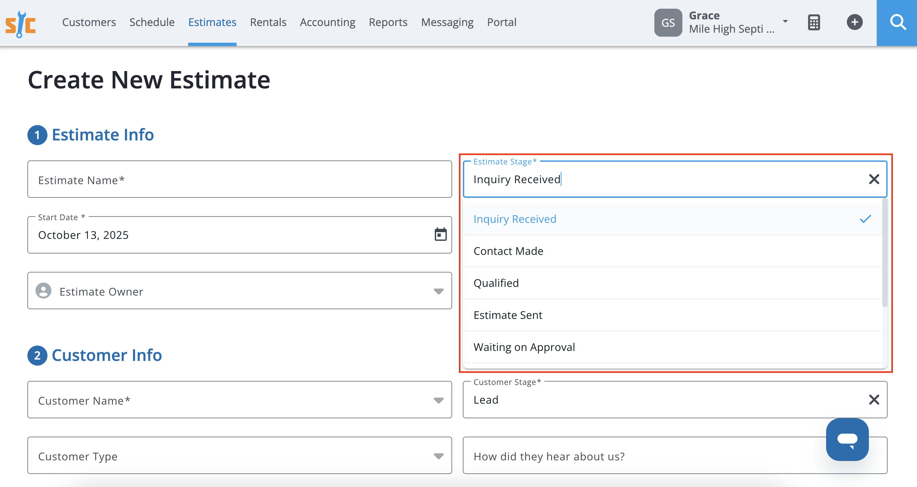Screen dimensions: 917x487
Task: Click the Mile High Septi company name
Action: click(x=731, y=29)
